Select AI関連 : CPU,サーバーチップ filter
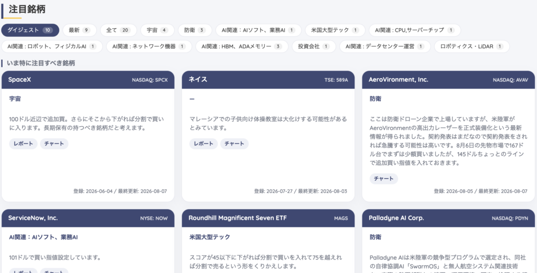 (414, 30)
